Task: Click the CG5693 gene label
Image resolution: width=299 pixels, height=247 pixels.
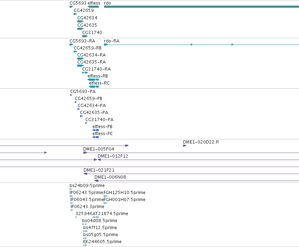Action: click(78, 3)
